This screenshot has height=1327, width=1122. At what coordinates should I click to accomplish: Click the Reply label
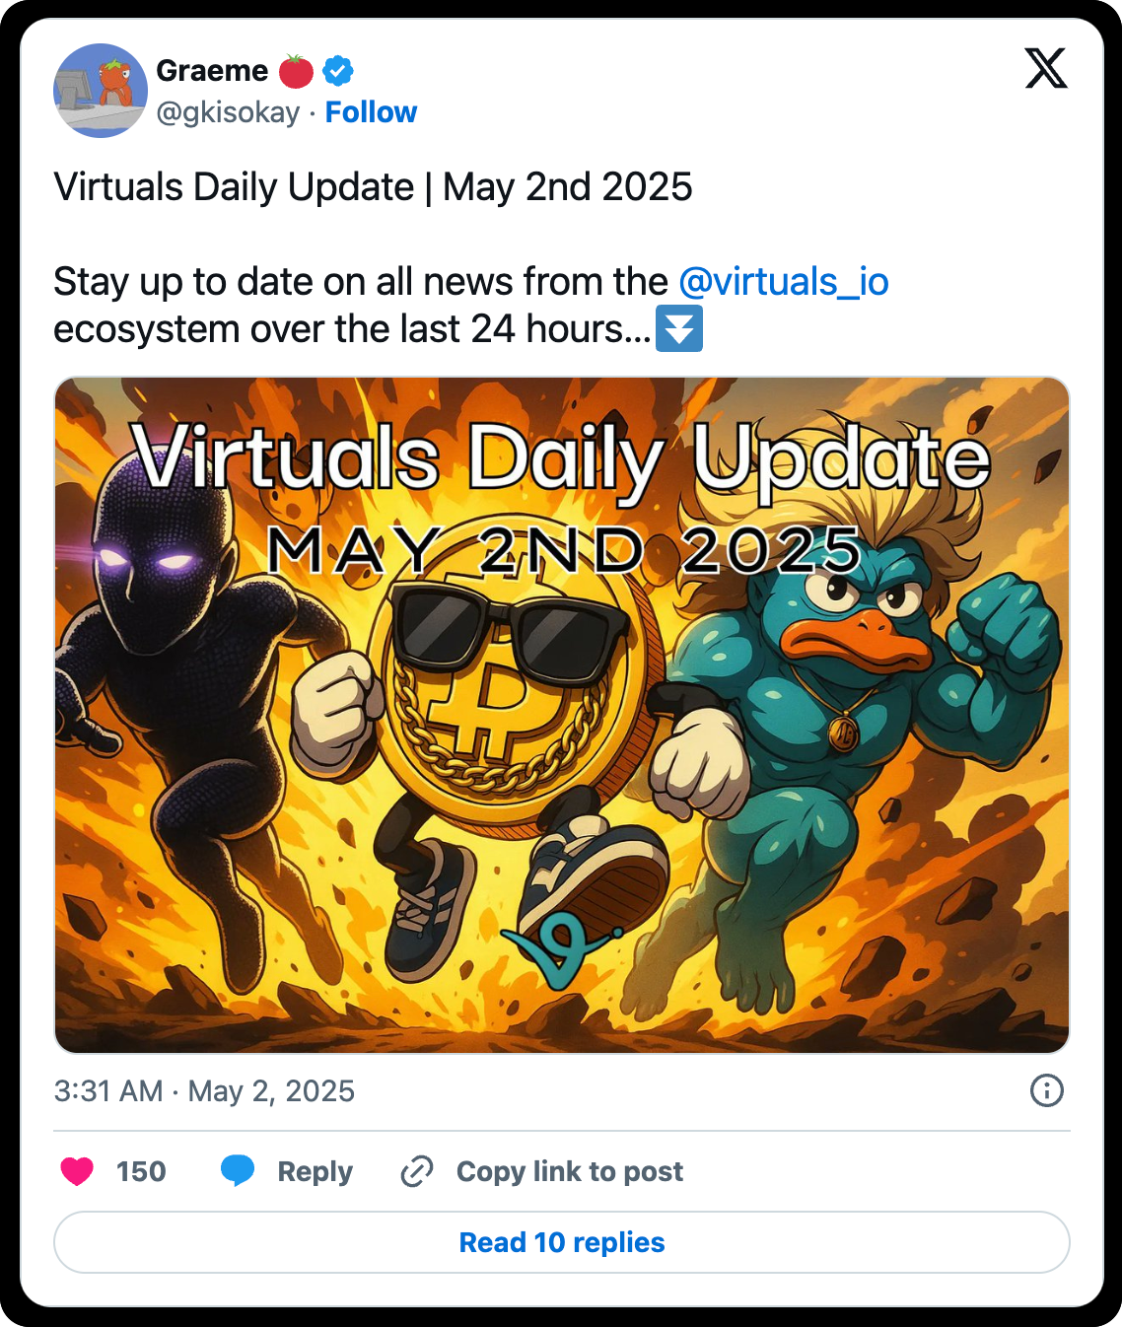click(316, 1171)
